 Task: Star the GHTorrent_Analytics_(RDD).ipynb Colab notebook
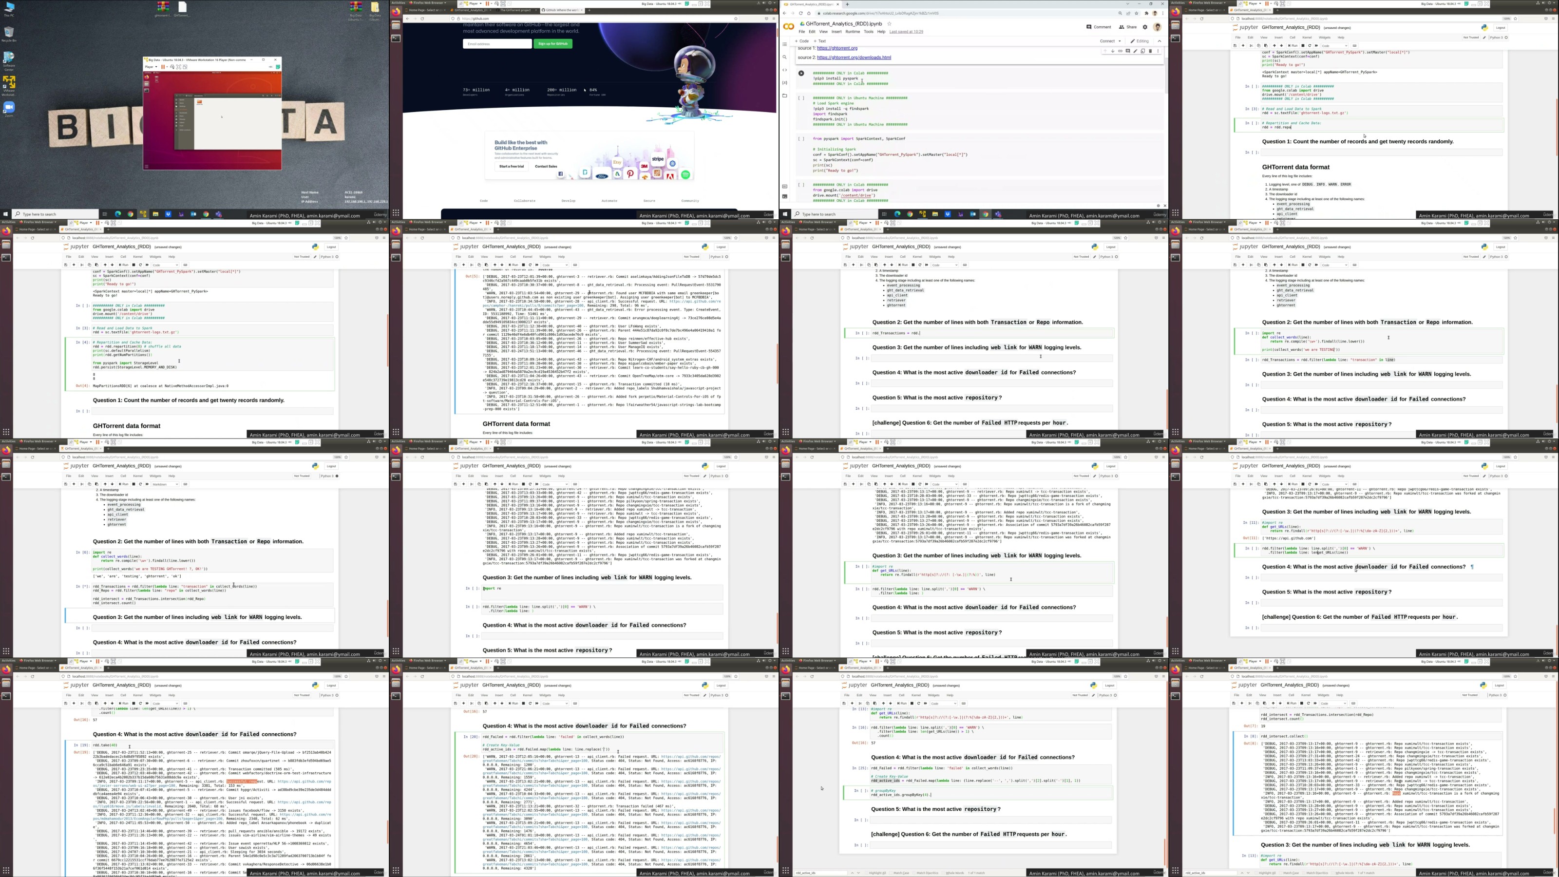(889, 23)
